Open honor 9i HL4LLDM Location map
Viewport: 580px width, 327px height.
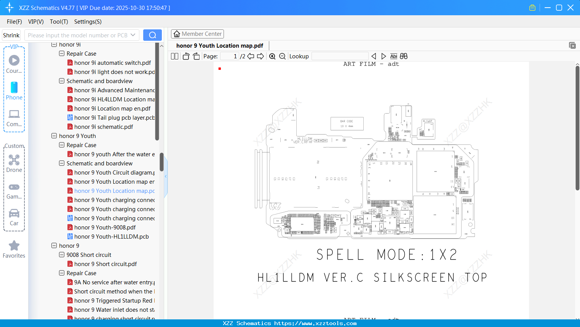[x=111, y=99]
